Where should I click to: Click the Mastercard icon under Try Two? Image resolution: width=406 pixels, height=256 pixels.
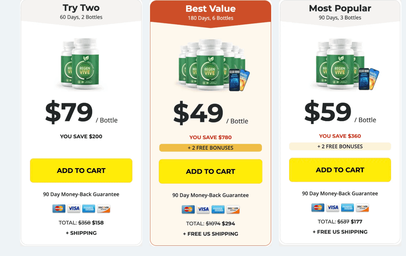59,208
